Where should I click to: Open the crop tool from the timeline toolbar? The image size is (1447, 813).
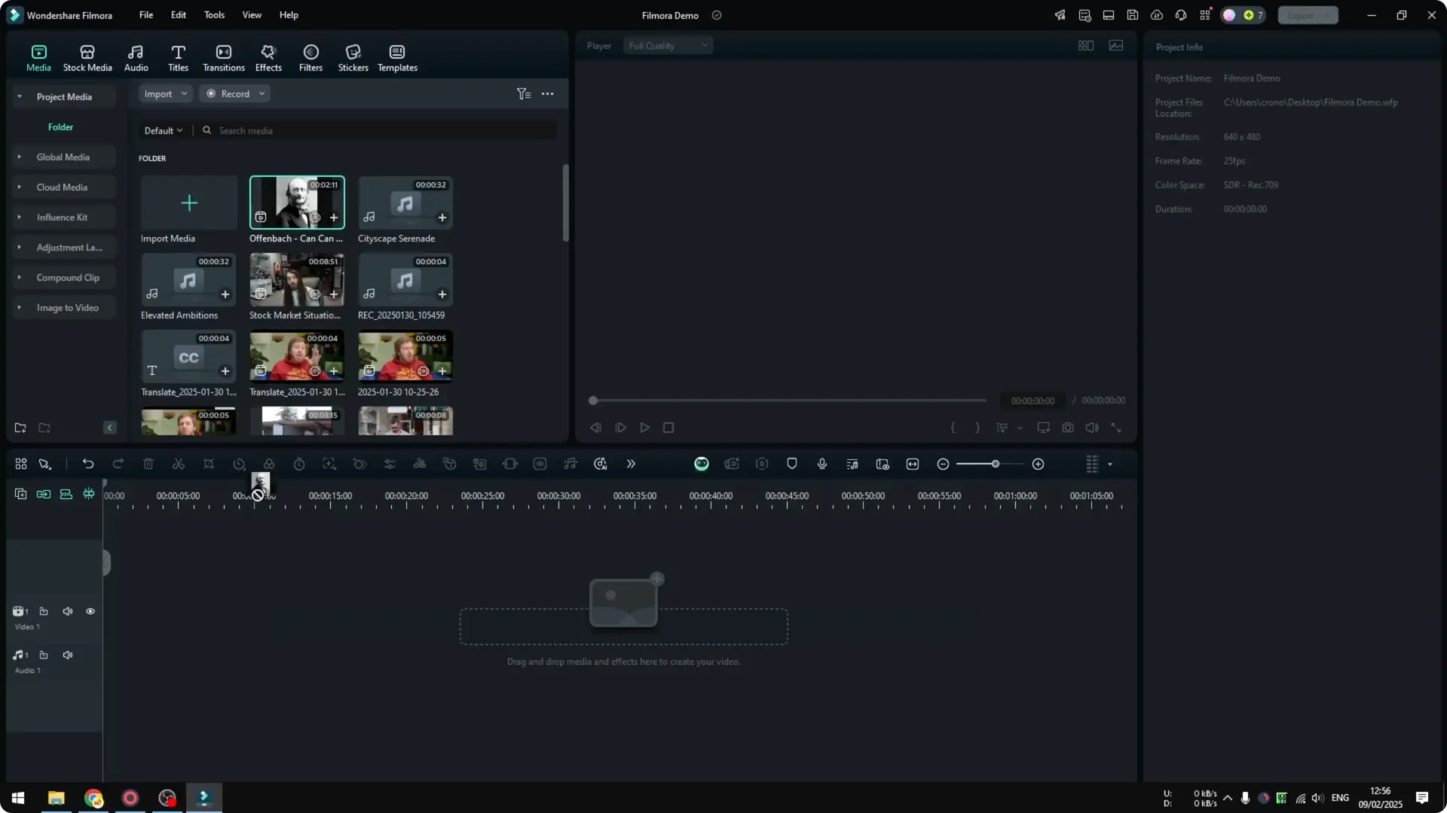[x=209, y=464]
